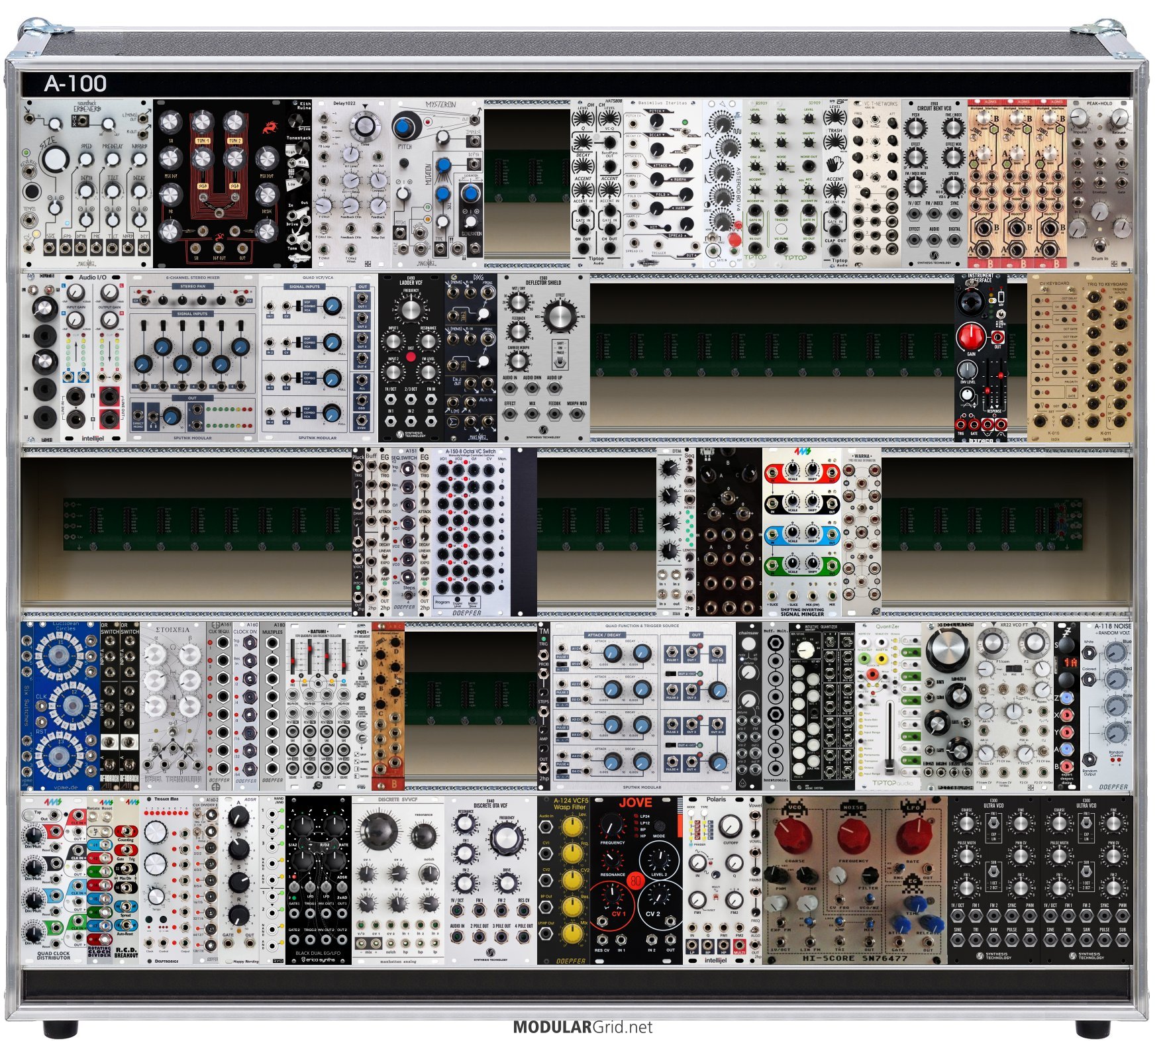Viewport: 1167px width, 1041px height.
Task: Flip the Deflector Shield Shift/RM/Phase switch
Action: 560,361
